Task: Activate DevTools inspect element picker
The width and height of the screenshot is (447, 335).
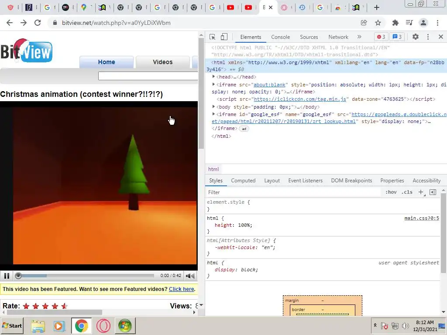Action: pyautogui.click(x=213, y=37)
